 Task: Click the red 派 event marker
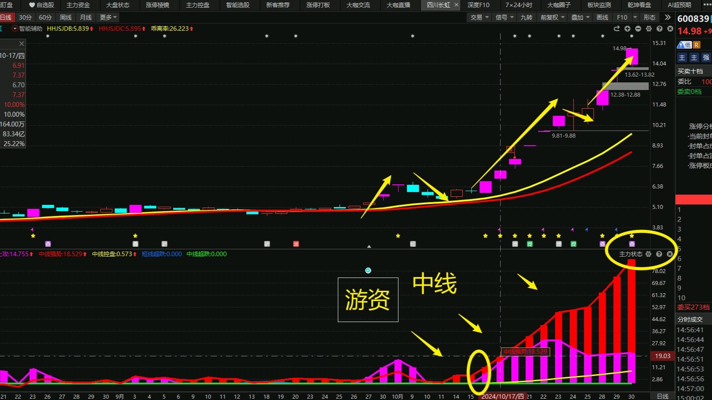pos(296,244)
